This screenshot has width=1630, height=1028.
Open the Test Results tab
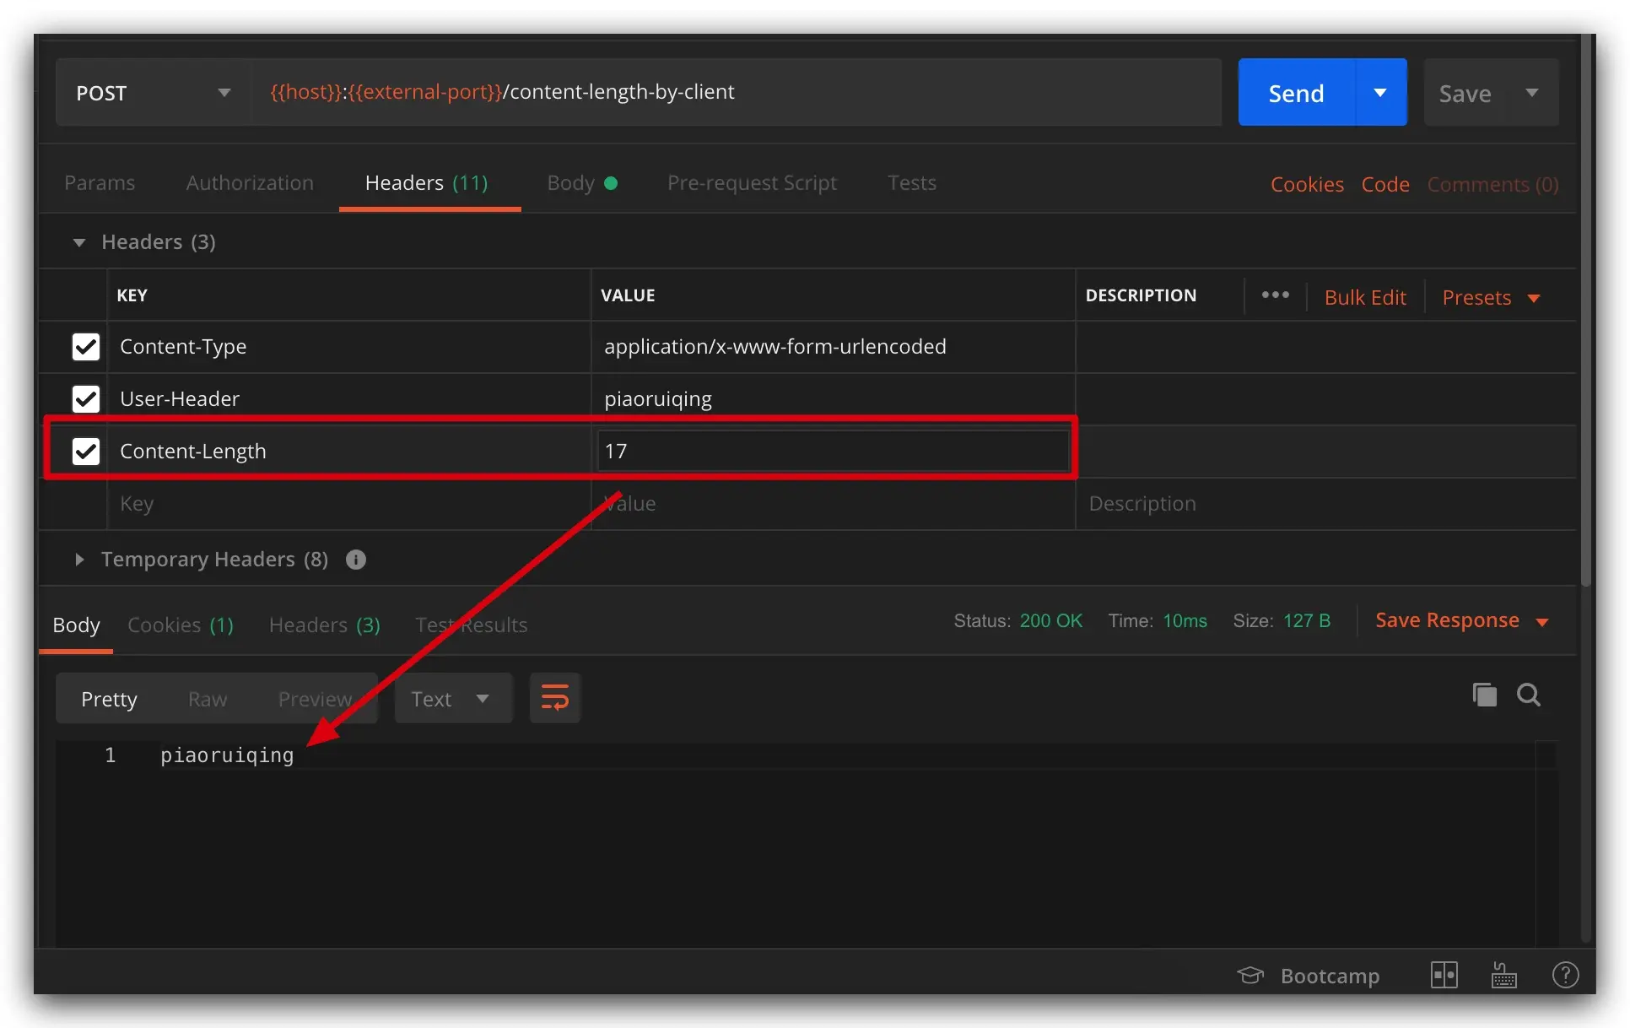tap(471, 625)
